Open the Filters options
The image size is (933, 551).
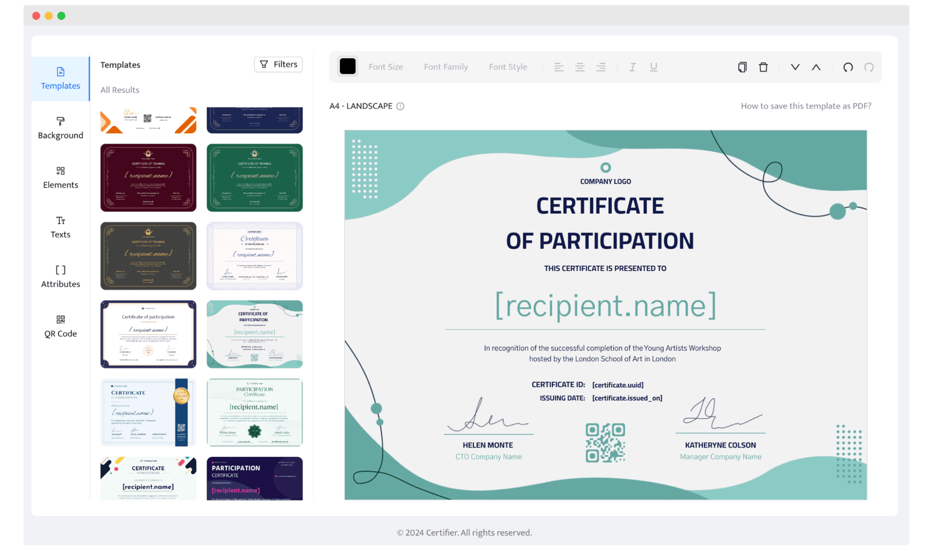click(x=278, y=64)
